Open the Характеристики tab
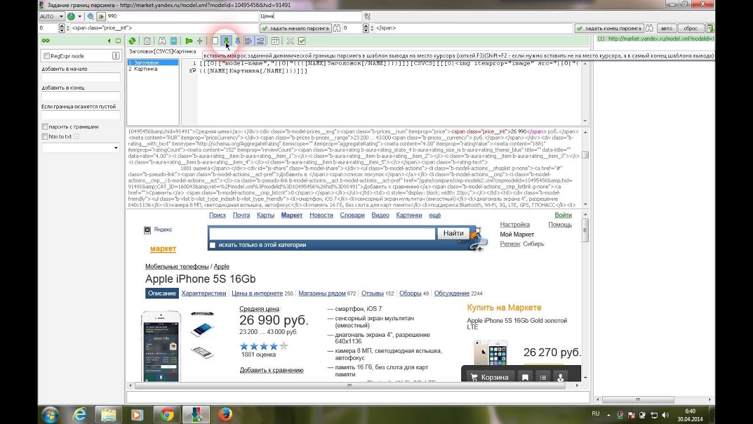753x424 pixels. point(204,293)
